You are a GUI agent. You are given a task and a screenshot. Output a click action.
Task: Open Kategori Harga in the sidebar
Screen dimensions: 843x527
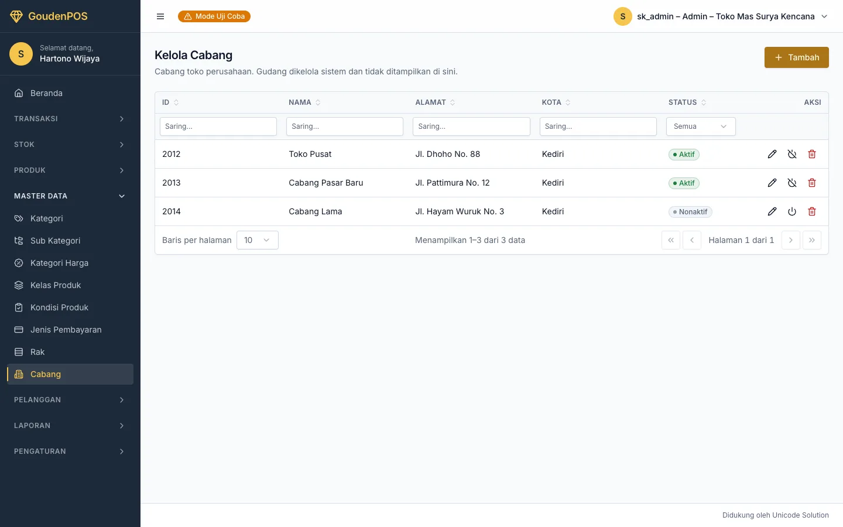(x=70, y=263)
